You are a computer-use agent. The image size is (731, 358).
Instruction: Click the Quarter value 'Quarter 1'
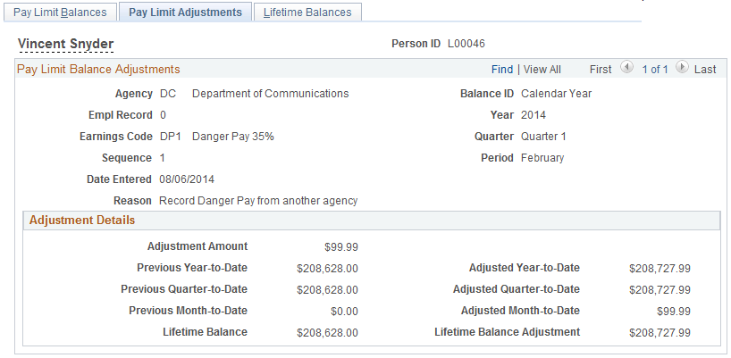pyautogui.click(x=543, y=137)
